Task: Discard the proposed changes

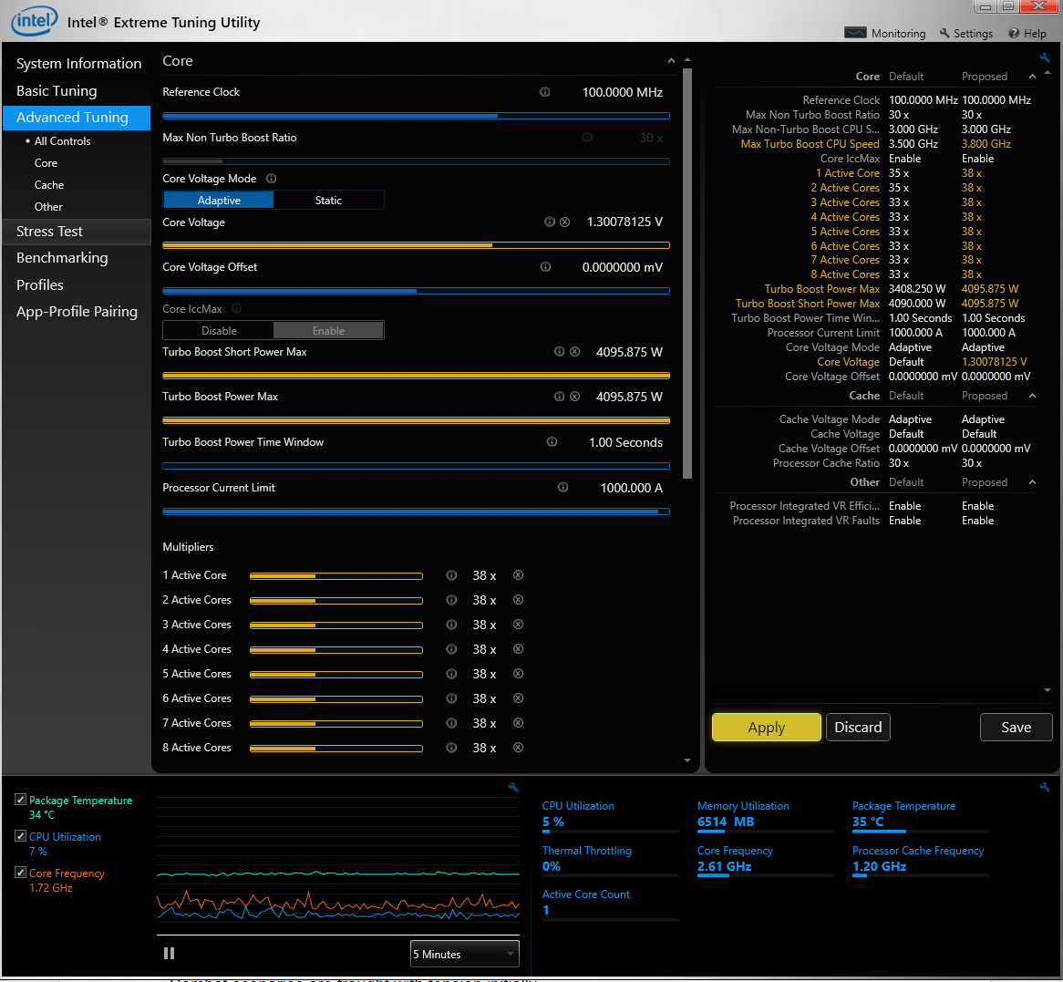Action: (x=858, y=727)
